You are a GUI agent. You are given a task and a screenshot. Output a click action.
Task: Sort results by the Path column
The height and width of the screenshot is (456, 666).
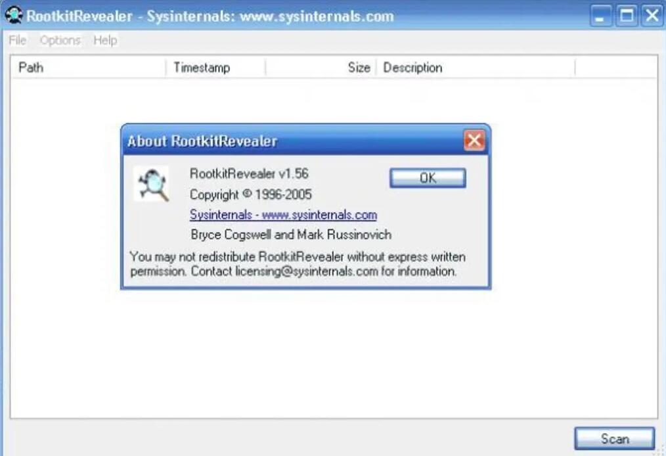(89, 68)
